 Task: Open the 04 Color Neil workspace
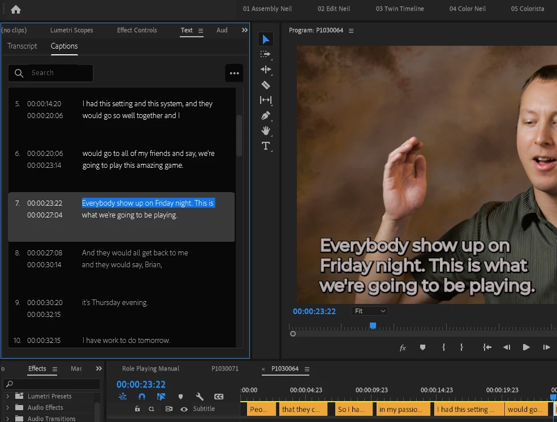(x=467, y=8)
